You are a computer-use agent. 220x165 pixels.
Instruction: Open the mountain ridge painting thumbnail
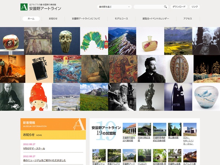122,41
